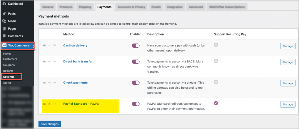Open the Emails tab
Screen dimensions: 299x129
[156, 7]
